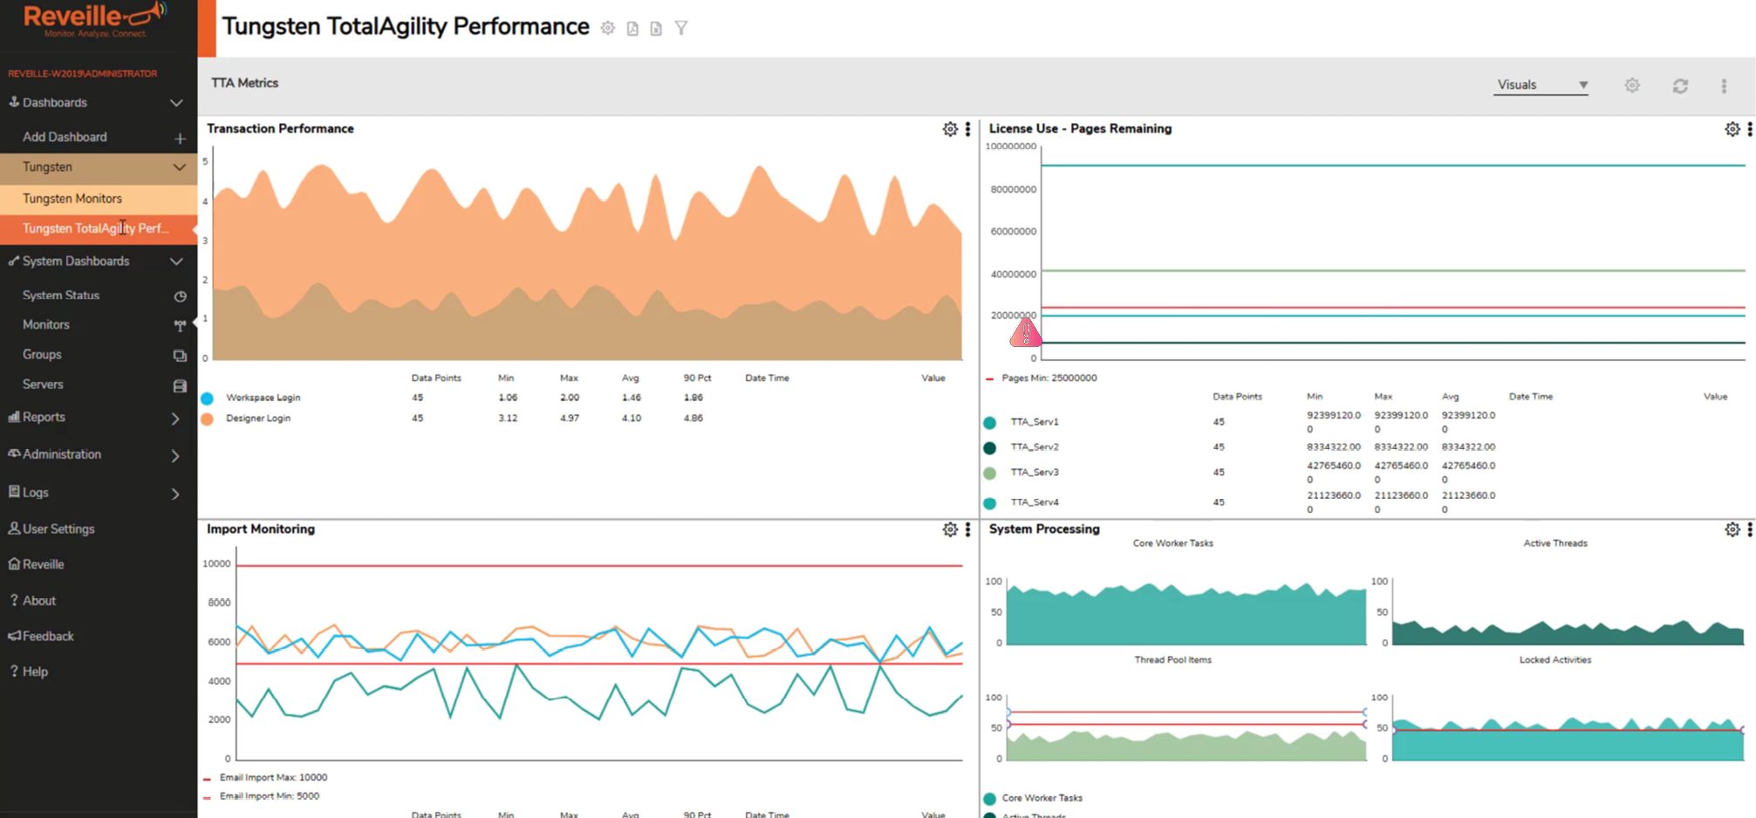Collapse Tungsten group chevron

[x=179, y=167]
